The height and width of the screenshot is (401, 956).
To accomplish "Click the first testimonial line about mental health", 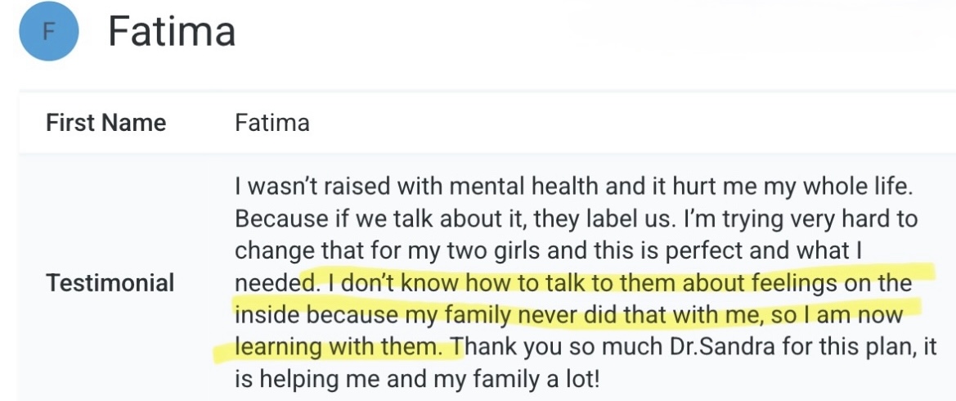I will [572, 187].
